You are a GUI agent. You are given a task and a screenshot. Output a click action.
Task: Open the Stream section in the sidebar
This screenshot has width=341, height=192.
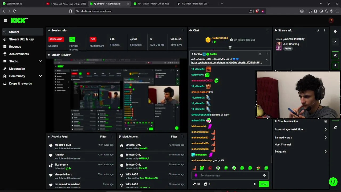click(22, 32)
